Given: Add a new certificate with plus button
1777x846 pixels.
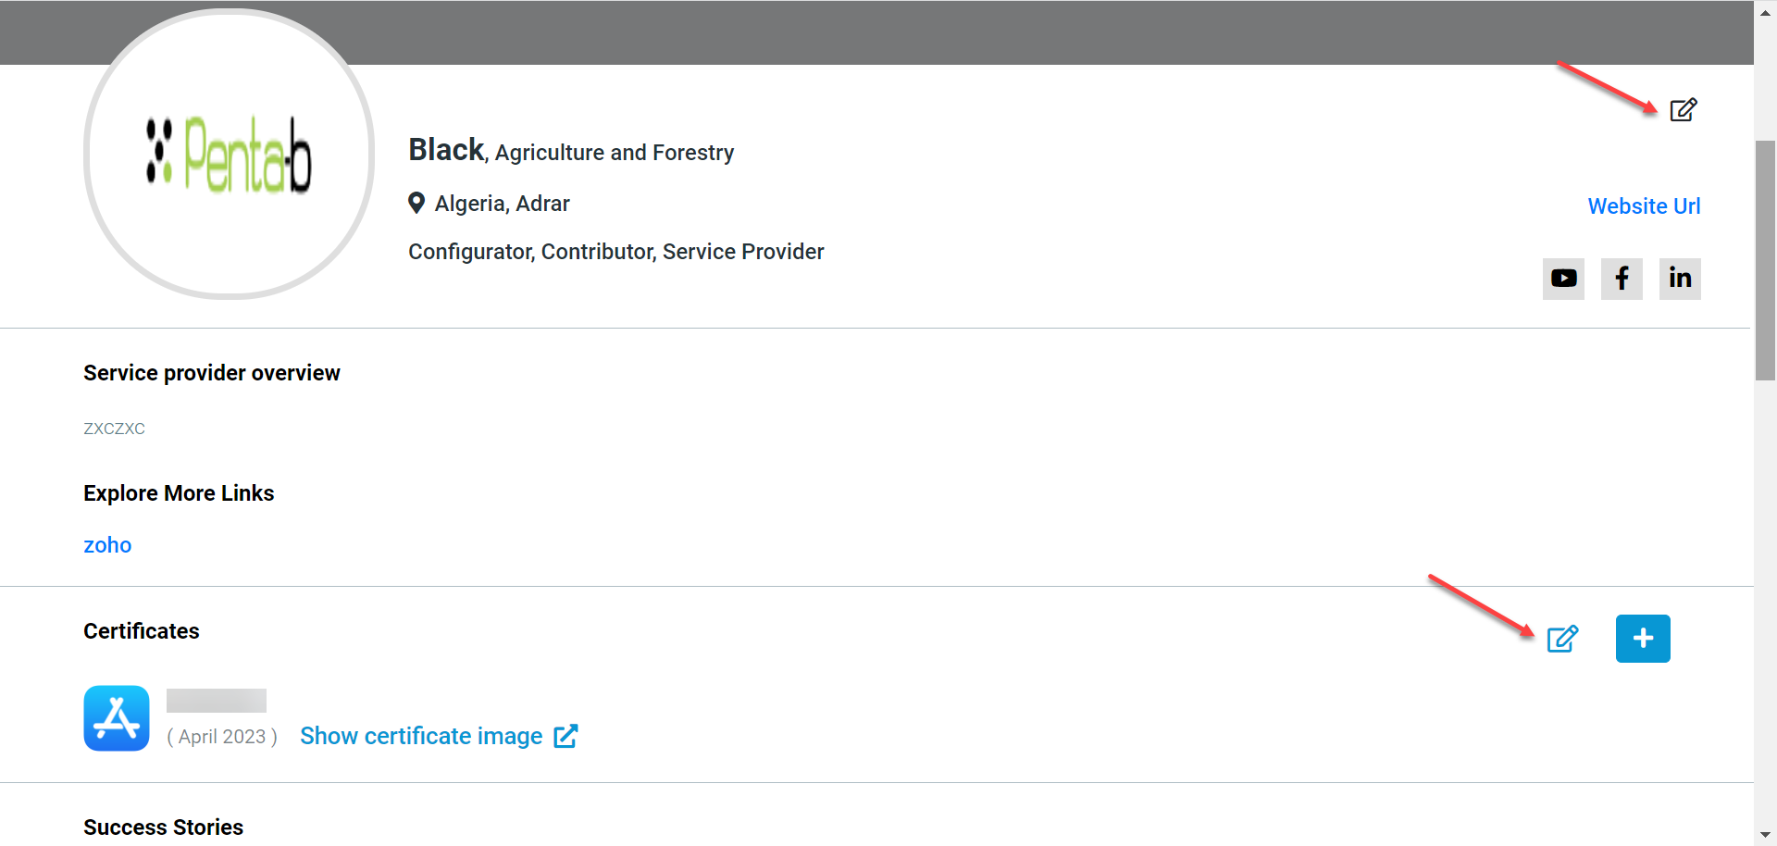Looking at the screenshot, I should pyautogui.click(x=1643, y=639).
